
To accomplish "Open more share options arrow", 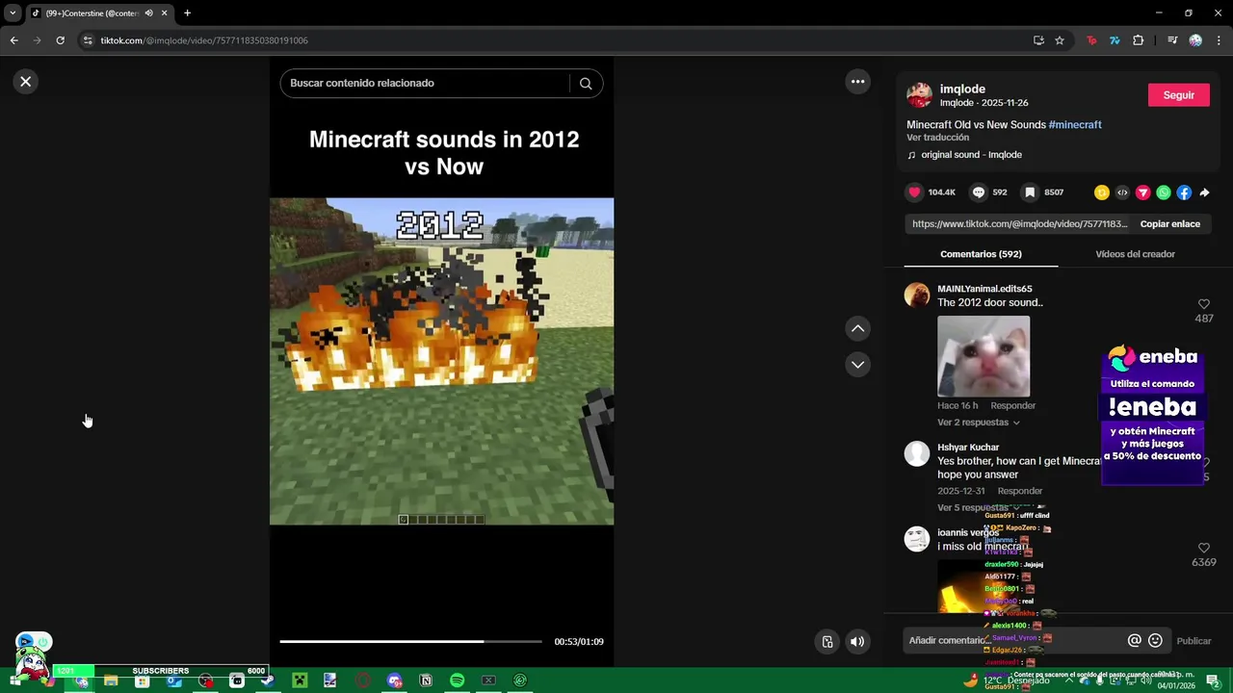I will (1204, 192).
